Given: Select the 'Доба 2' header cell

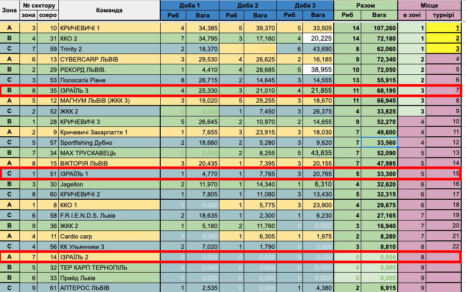Looking at the screenshot, I should [248, 5].
